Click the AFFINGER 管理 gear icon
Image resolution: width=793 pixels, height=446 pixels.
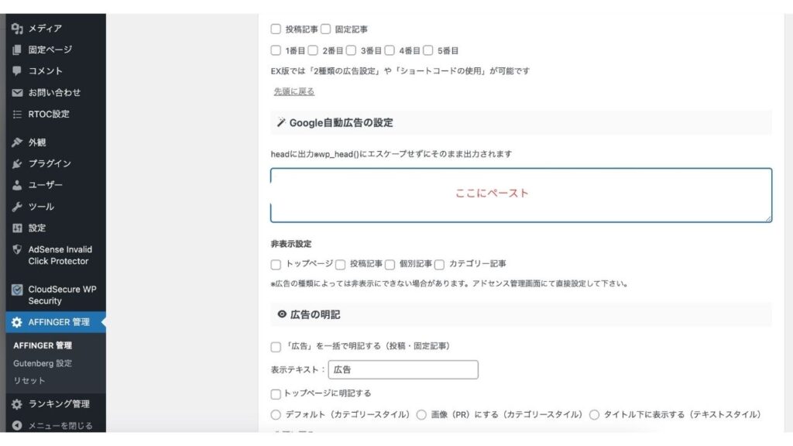[17, 322]
